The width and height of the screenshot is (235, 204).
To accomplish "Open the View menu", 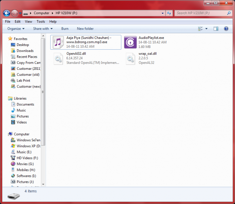I will 29,21.
